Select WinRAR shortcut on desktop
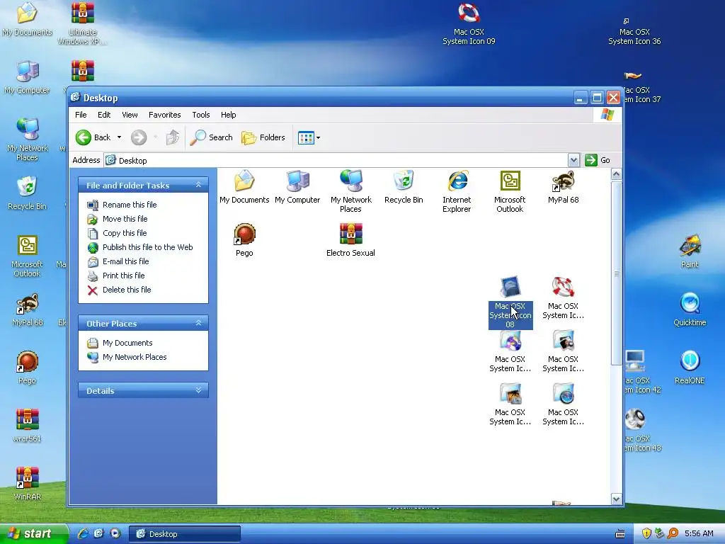The height and width of the screenshot is (544, 725). (28, 483)
